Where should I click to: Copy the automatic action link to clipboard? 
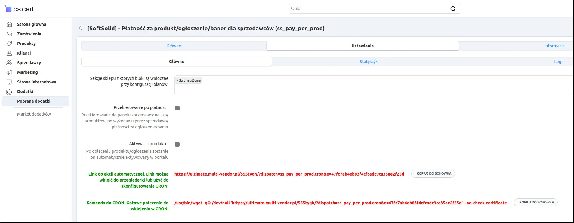tap(433, 173)
